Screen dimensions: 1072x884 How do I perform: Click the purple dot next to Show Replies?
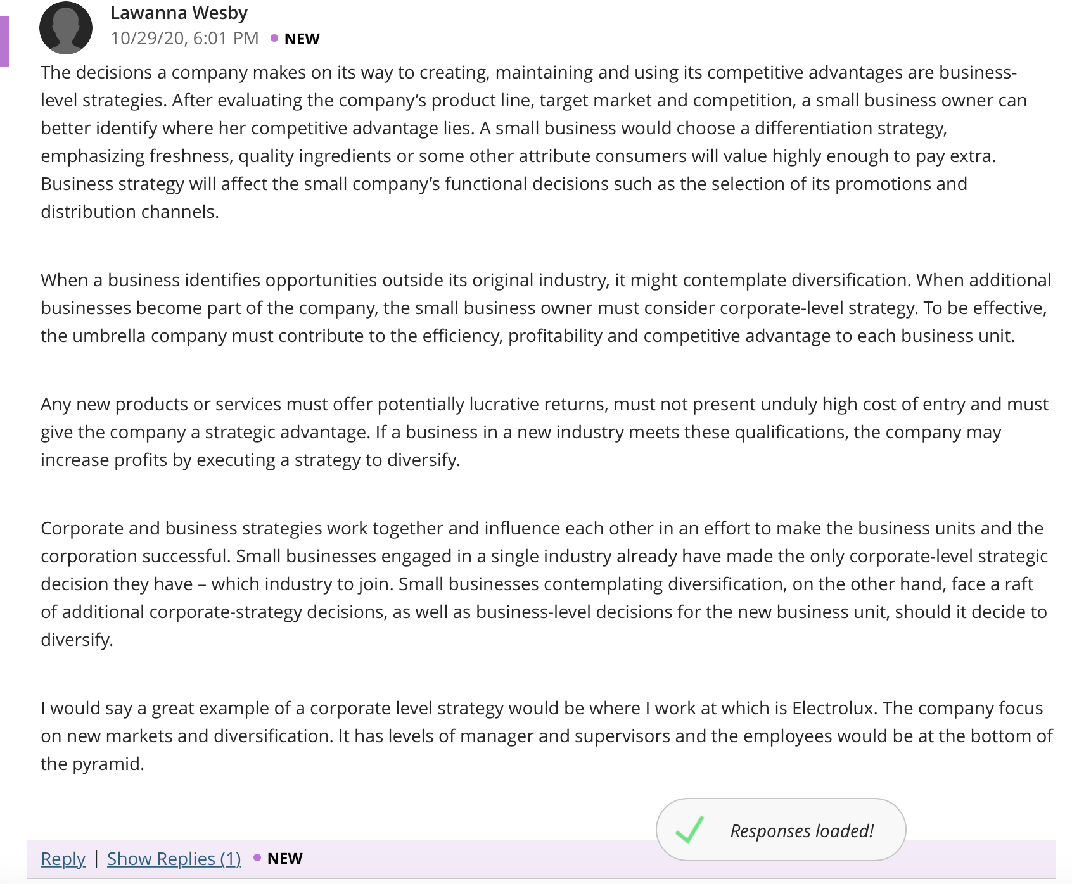pyautogui.click(x=257, y=858)
